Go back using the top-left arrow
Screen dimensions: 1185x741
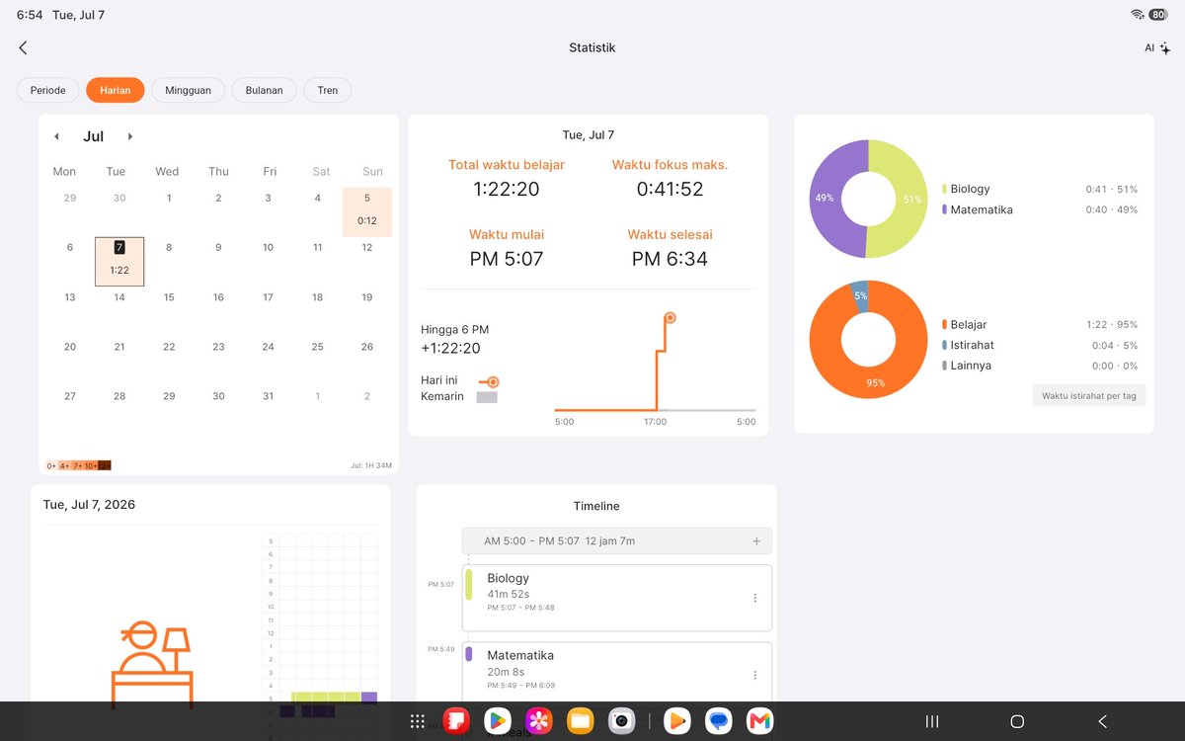click(23, 47)
